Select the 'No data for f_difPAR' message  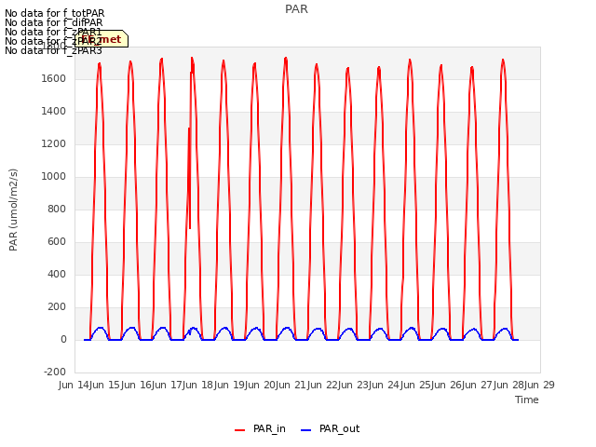click(54, 22)
